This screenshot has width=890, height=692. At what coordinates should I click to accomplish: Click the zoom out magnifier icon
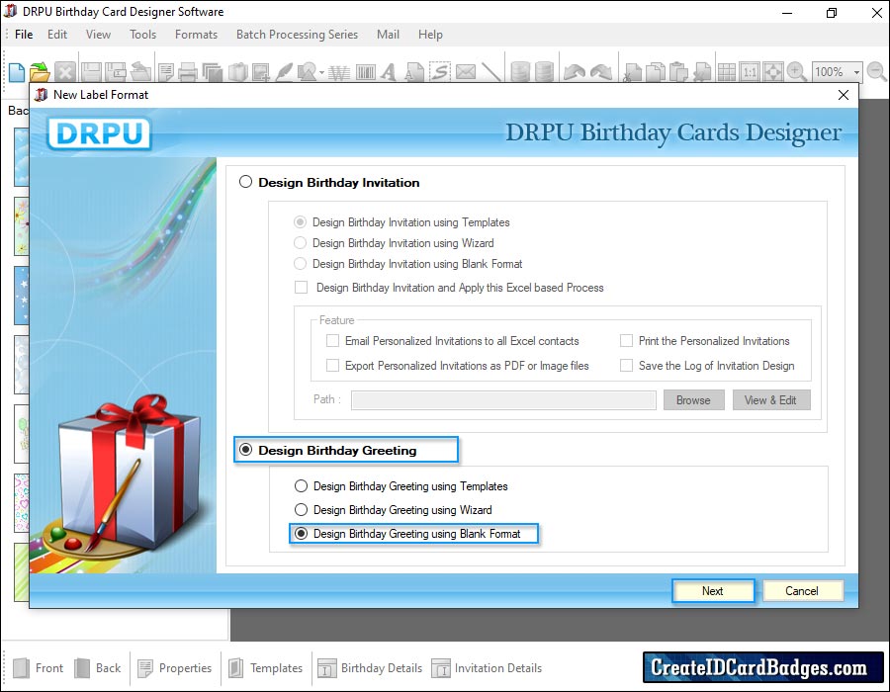(x=877, y=71)
